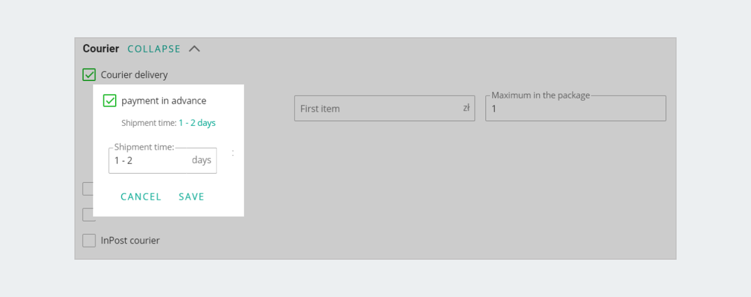Enable the InPost courier checkbox
This screenshot has height=297, width=751.
click(89, 240)
